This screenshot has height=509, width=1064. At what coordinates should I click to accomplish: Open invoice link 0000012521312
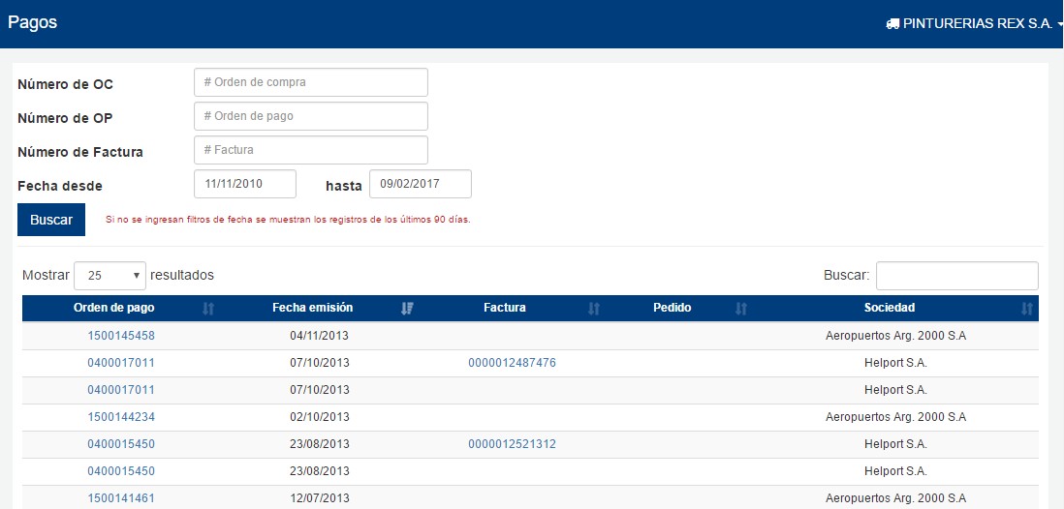[x=512, y=444]
